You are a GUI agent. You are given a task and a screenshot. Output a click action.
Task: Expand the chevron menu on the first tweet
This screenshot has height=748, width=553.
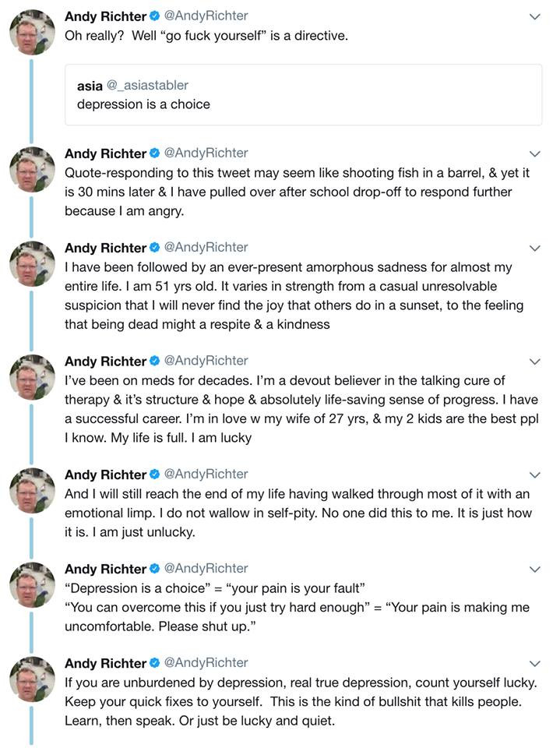(x=534, y=16)
